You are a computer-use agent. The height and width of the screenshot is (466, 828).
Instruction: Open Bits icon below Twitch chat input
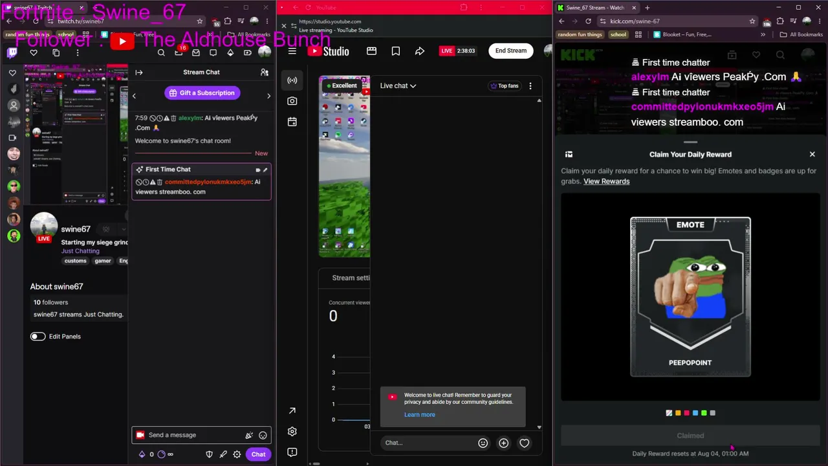tap(142, 454)
